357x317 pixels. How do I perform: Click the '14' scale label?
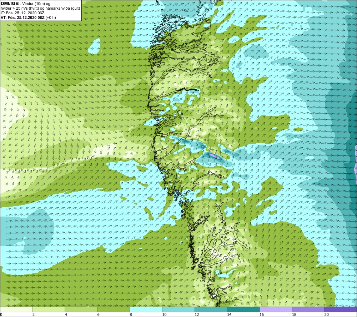[x=229, y=314]
